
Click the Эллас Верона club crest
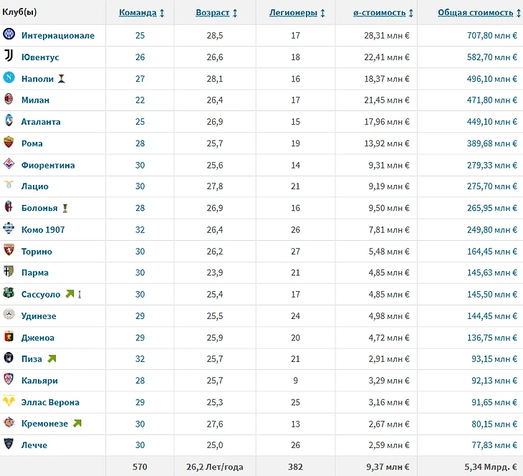coord(9,400)
